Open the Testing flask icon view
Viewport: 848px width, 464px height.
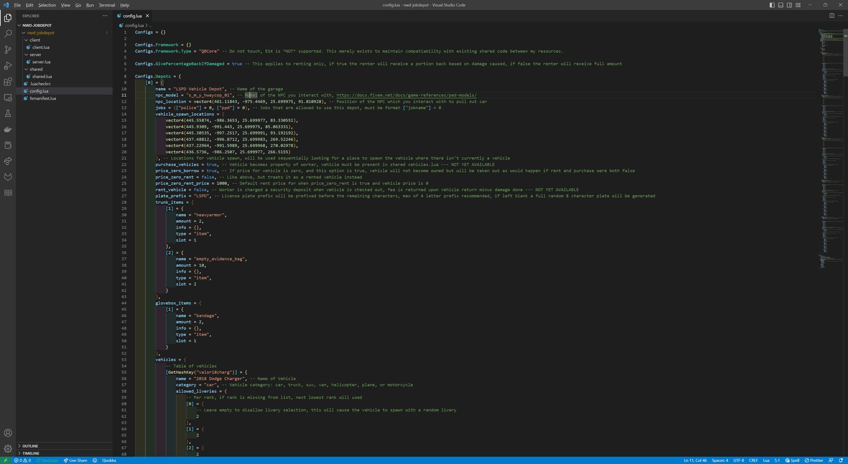(x=8, y=114)
